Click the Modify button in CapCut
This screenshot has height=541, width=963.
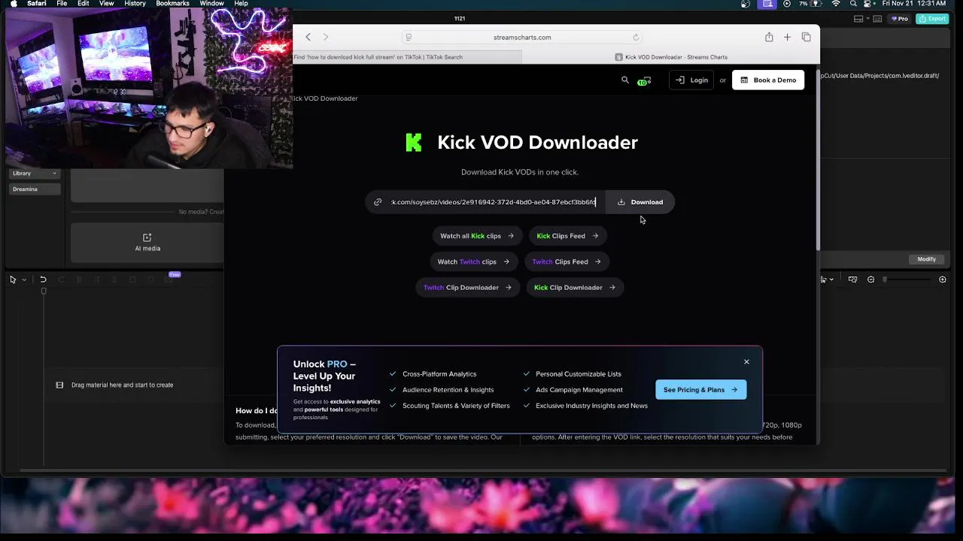(926, 259)
